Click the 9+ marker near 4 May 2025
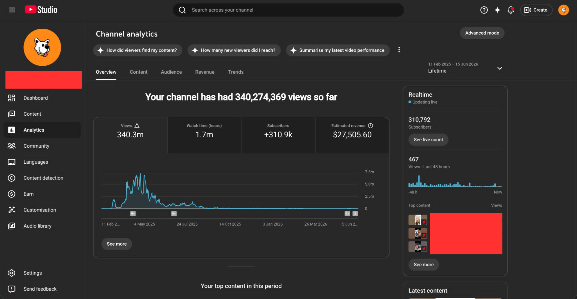 point(133,214)
